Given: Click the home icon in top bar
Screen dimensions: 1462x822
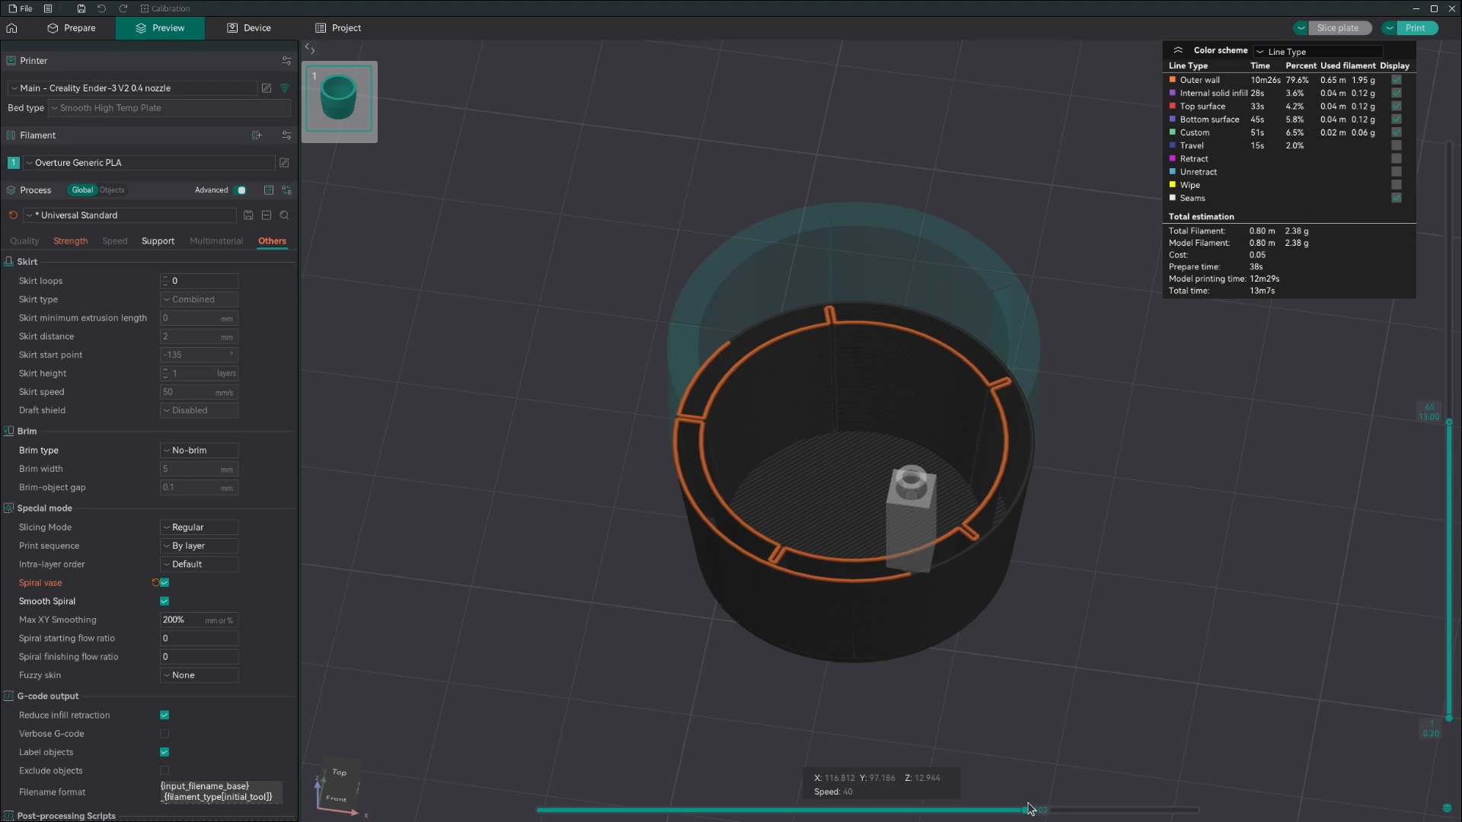Looking at the screenshot, I should [x=11, y=28].
